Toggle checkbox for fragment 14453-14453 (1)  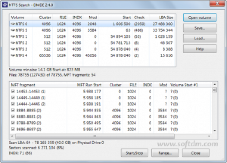pos(13,92)
